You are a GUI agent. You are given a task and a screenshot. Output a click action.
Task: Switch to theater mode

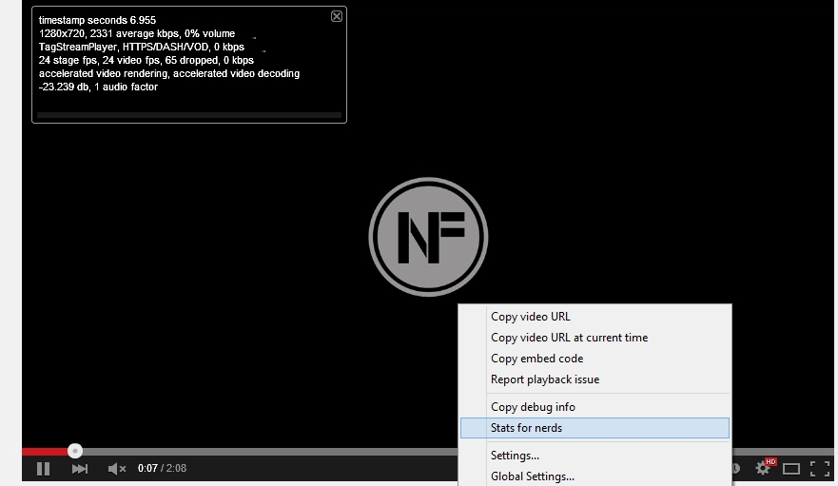click(791, 469)
